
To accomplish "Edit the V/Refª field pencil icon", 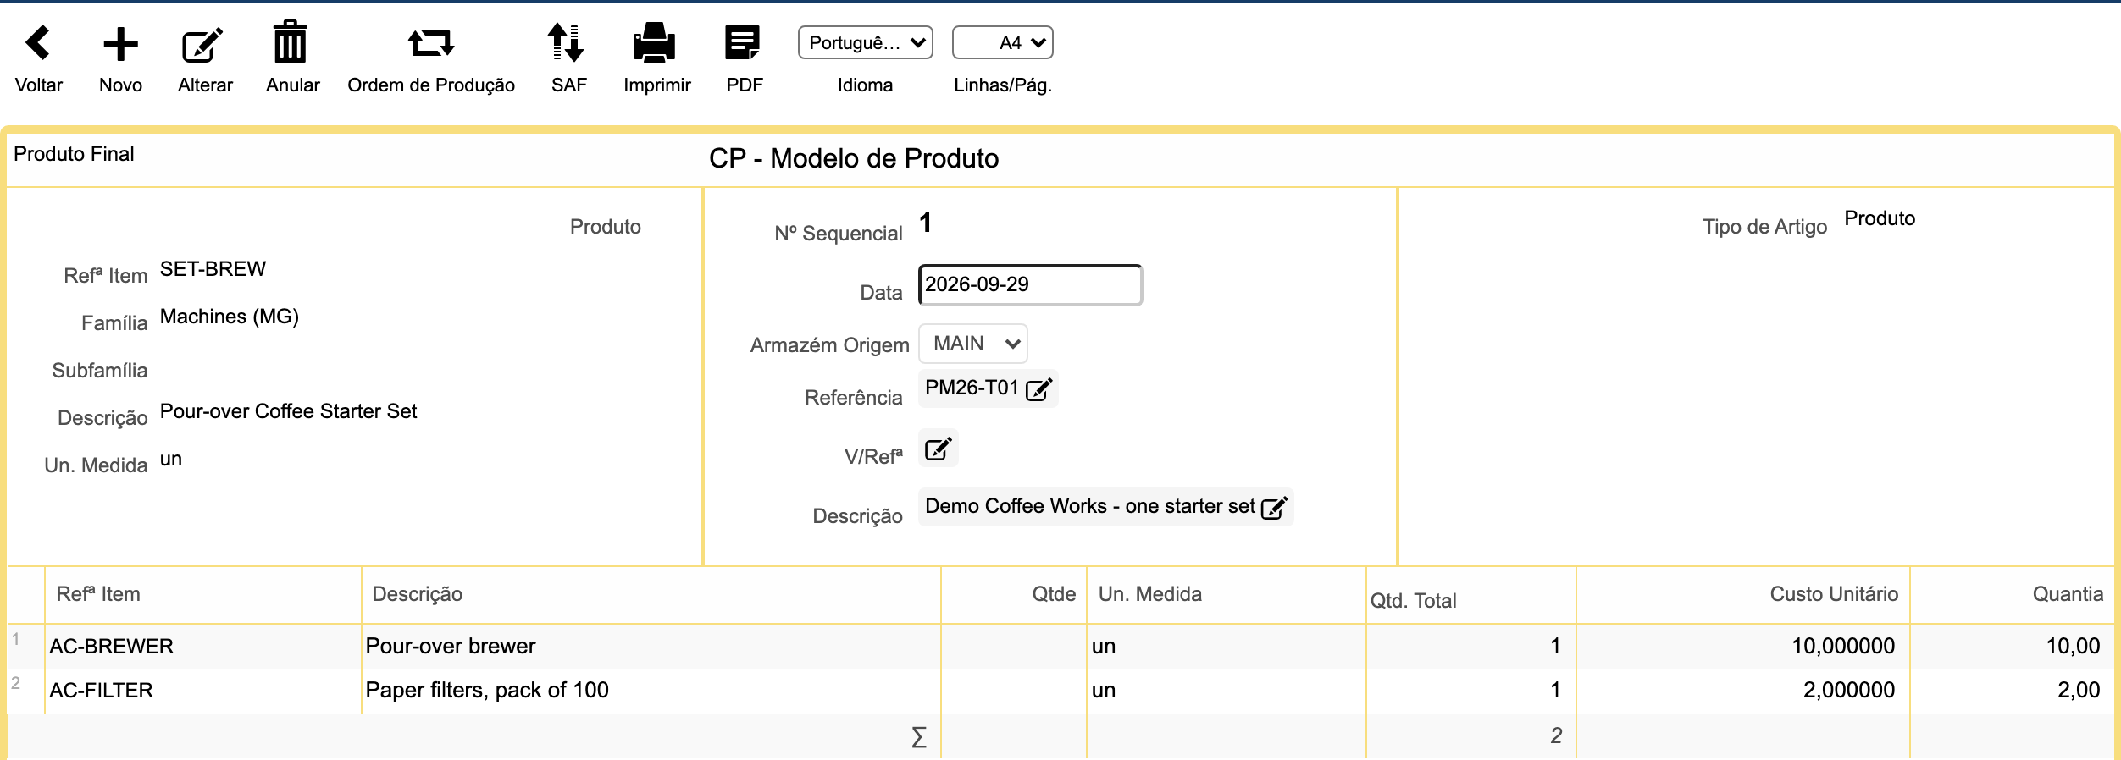I will (938, 449).
